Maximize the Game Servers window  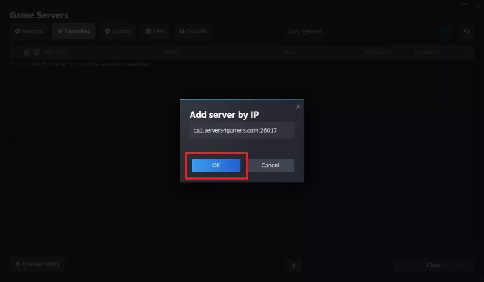click(x=464, y=6)
